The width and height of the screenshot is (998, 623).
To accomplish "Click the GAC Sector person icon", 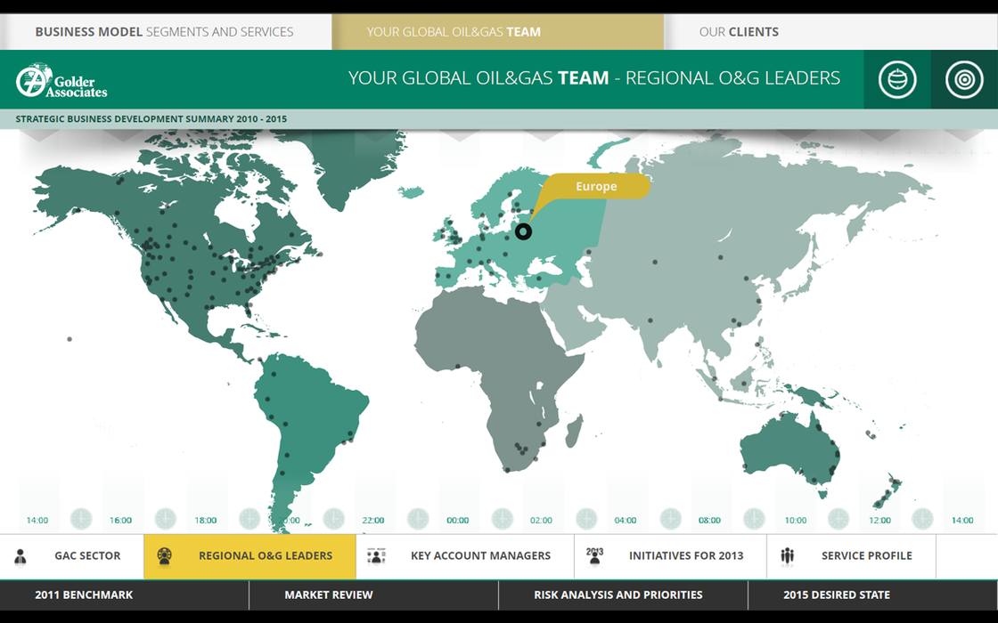I will pos(20,556).
